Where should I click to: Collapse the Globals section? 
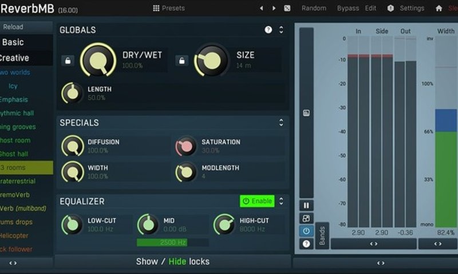[281, 30]
